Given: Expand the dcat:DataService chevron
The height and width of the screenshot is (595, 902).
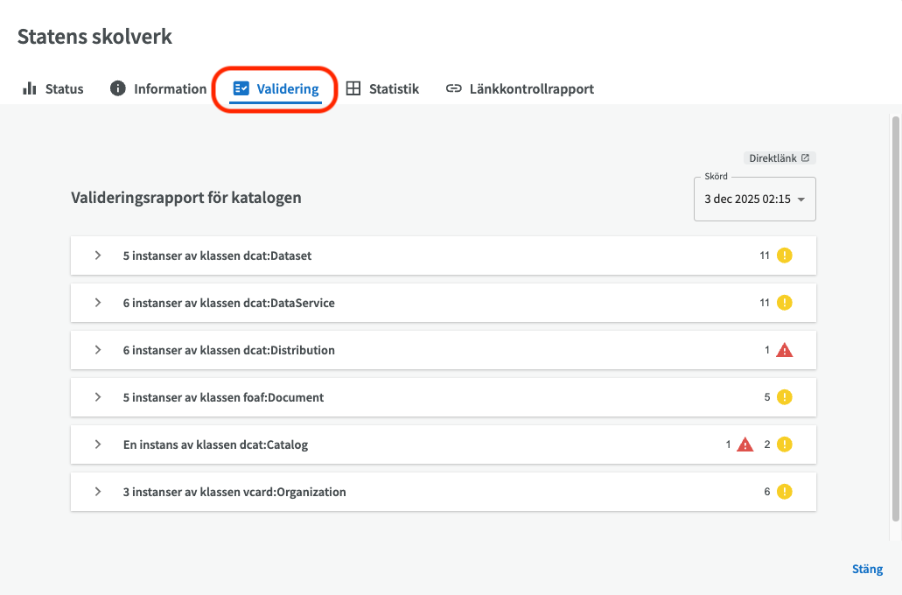Looking at the screenshot, I should pyautogui.click(x=98, y=303).
